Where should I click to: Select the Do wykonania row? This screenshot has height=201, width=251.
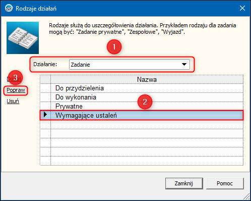pyautogui.click(x=142, y=97)
